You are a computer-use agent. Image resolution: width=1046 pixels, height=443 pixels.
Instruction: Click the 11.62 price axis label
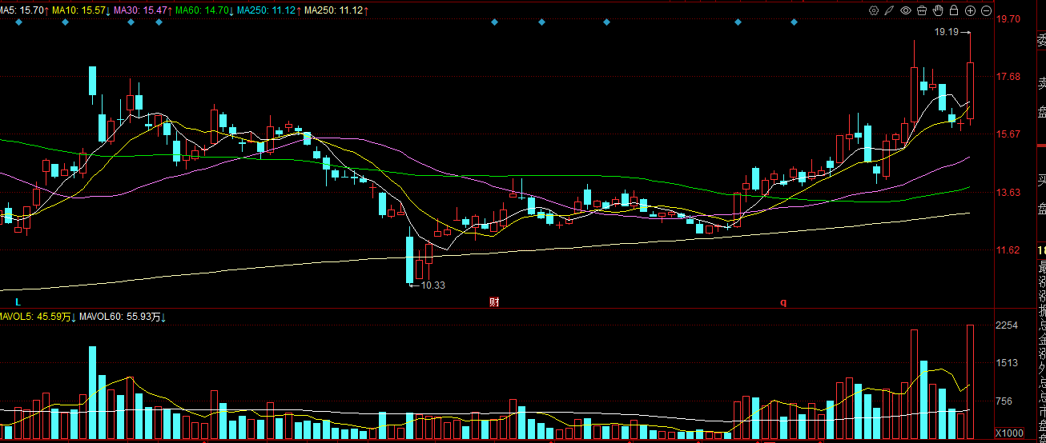(1008, 250)
